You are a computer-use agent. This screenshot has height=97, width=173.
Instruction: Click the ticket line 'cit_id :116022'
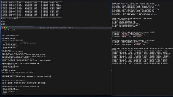24,84
